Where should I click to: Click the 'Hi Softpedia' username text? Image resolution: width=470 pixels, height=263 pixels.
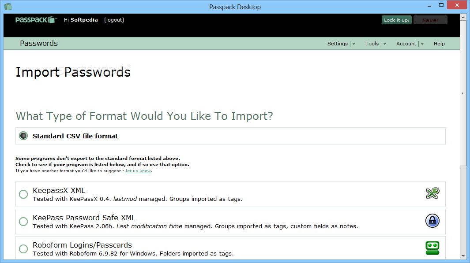click(x=81, y=20)
